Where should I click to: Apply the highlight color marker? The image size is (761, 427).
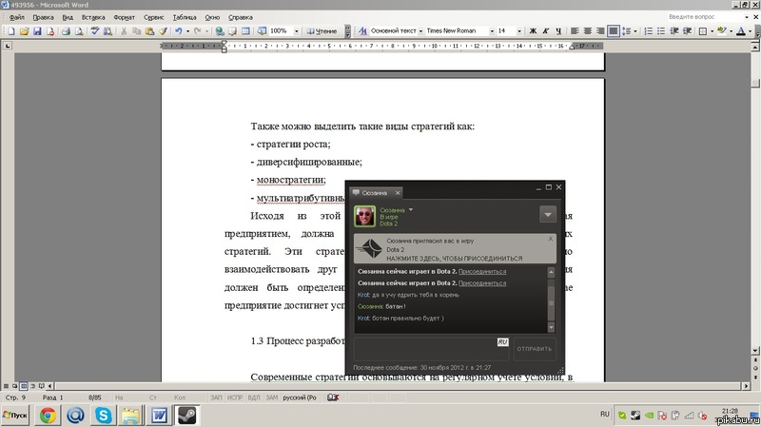(x=722, y=31)
